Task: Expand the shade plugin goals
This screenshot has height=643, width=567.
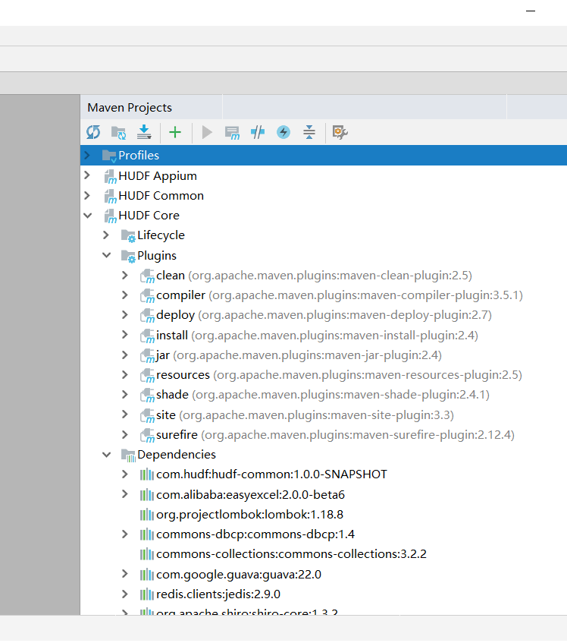Action: (125, 395)
